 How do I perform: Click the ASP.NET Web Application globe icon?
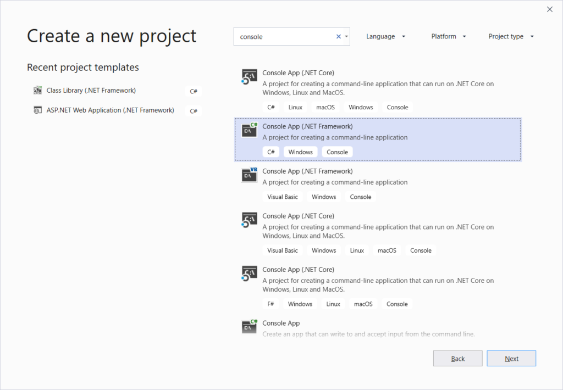coord(38,110)
